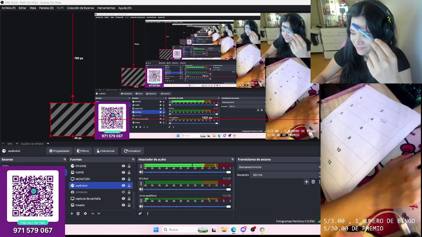422x237 pixels.
Task: Mute the Mic/Aux speaker icon
Action: point(141,189)
